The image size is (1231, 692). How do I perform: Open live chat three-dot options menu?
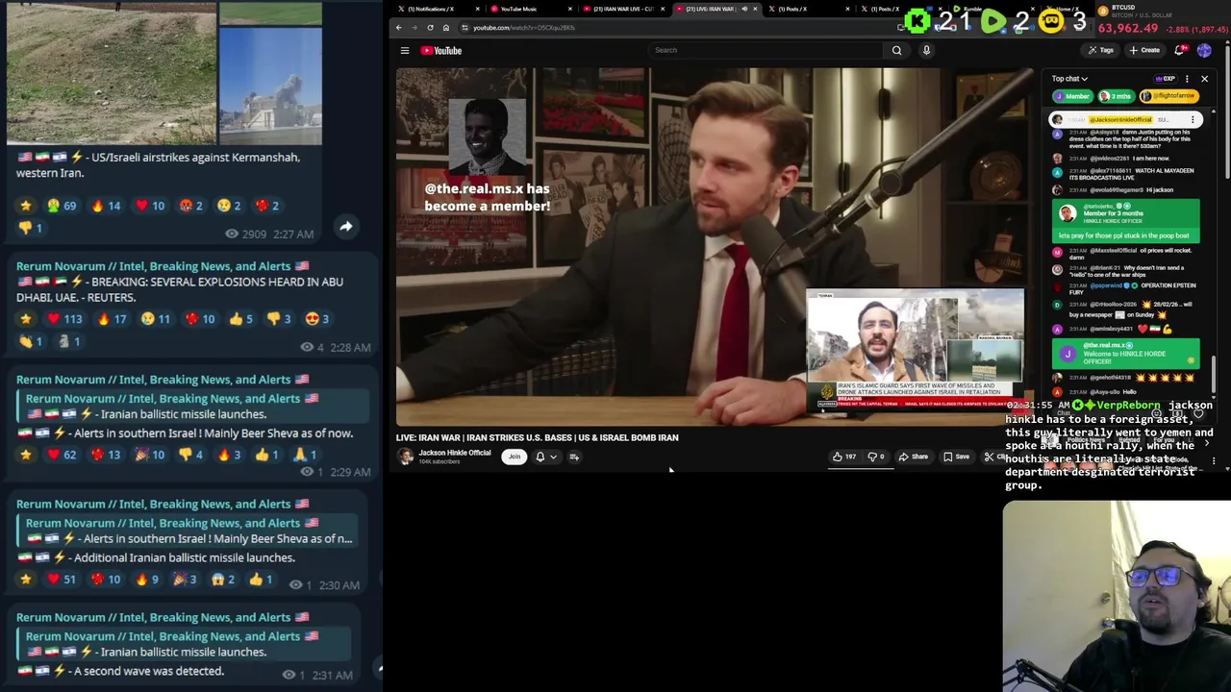1187,79
